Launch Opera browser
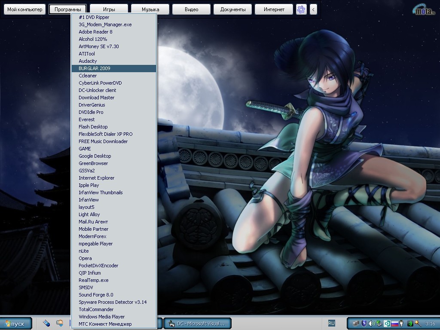Image resolution: width=440 pixels, height=330 pixels. pyautogui.click(x=114, y=258)
